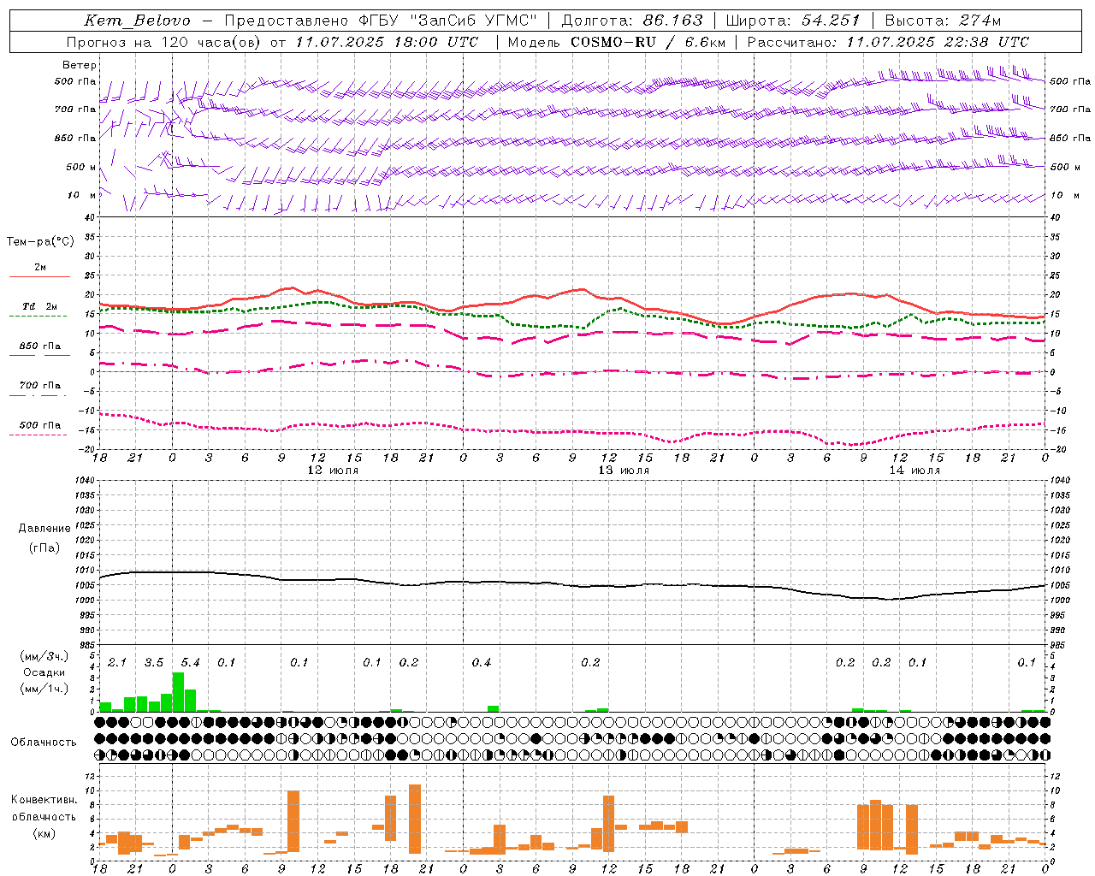Screen dimensions: 1095x876
Task: Click the Широта: 54.251 value
Action: click(792, 21)
